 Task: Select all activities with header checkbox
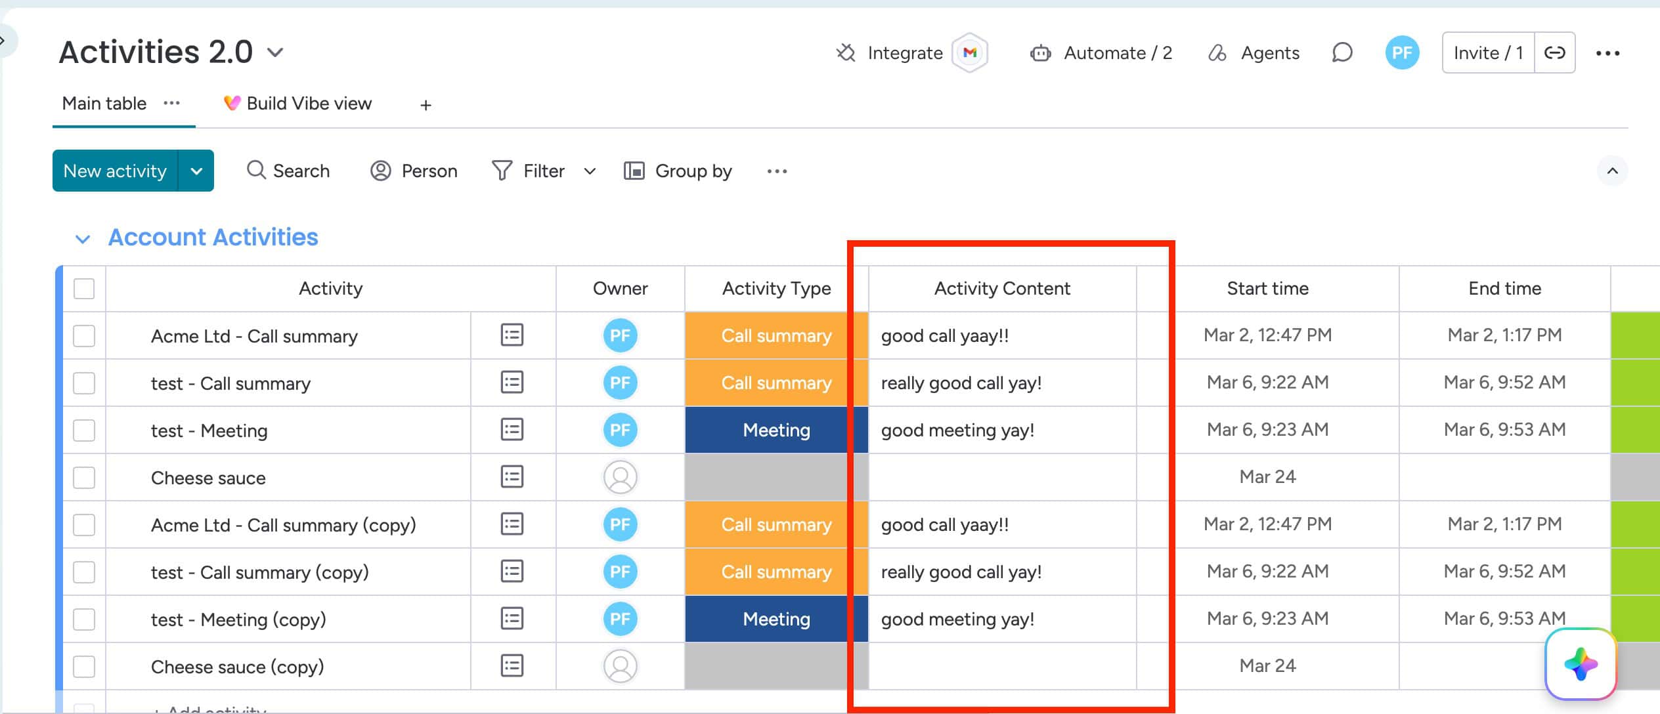[84, 289]
